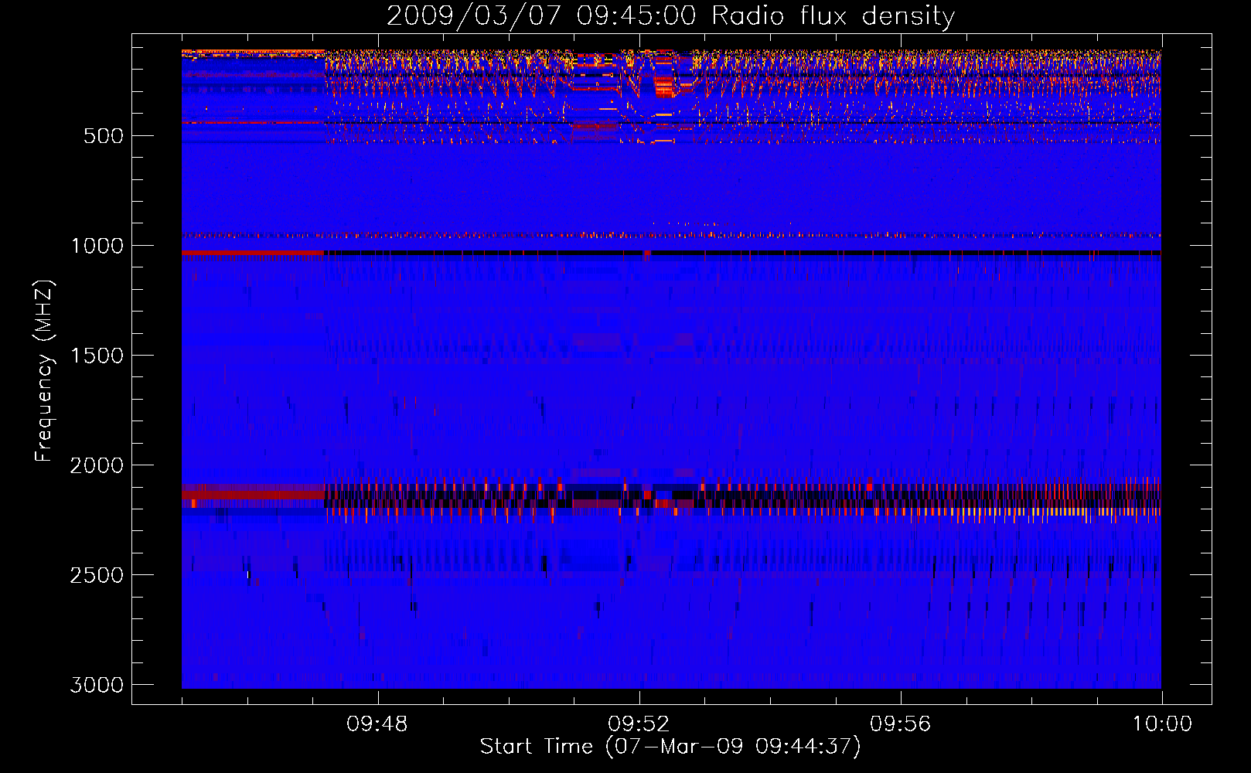Click the "Start Time (07-Mar-09 09:44:37)" axis label
Viewport: 1251px width, 773px height.
click(670, 747)
